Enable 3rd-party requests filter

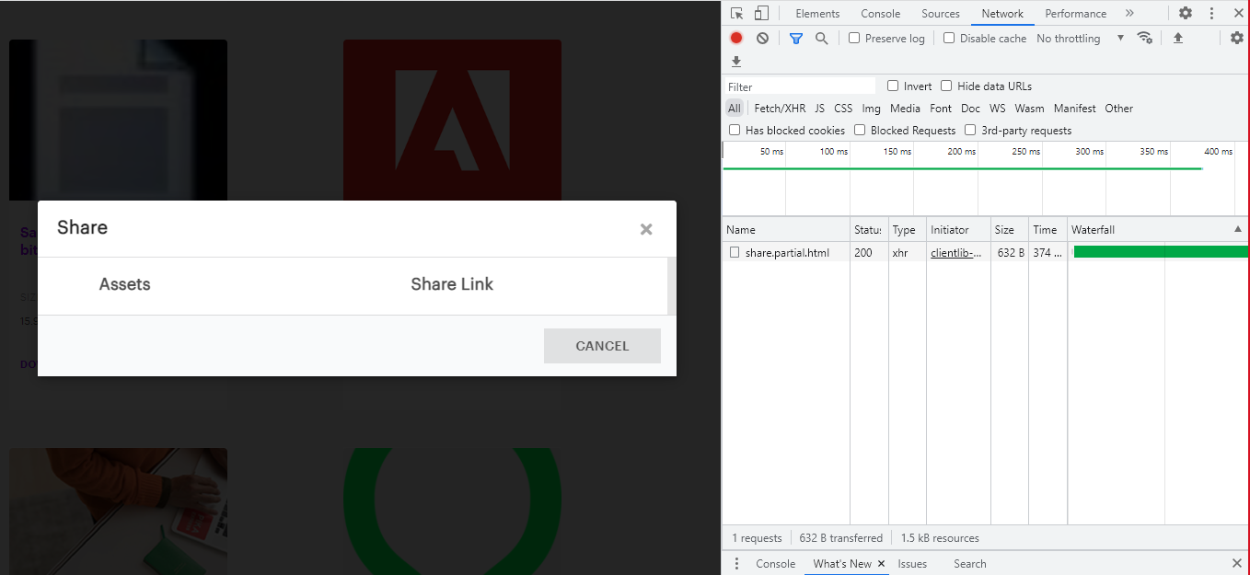click(970, 130)
